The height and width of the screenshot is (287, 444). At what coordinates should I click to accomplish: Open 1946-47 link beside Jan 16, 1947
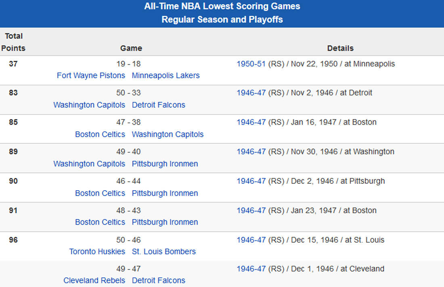251,122
